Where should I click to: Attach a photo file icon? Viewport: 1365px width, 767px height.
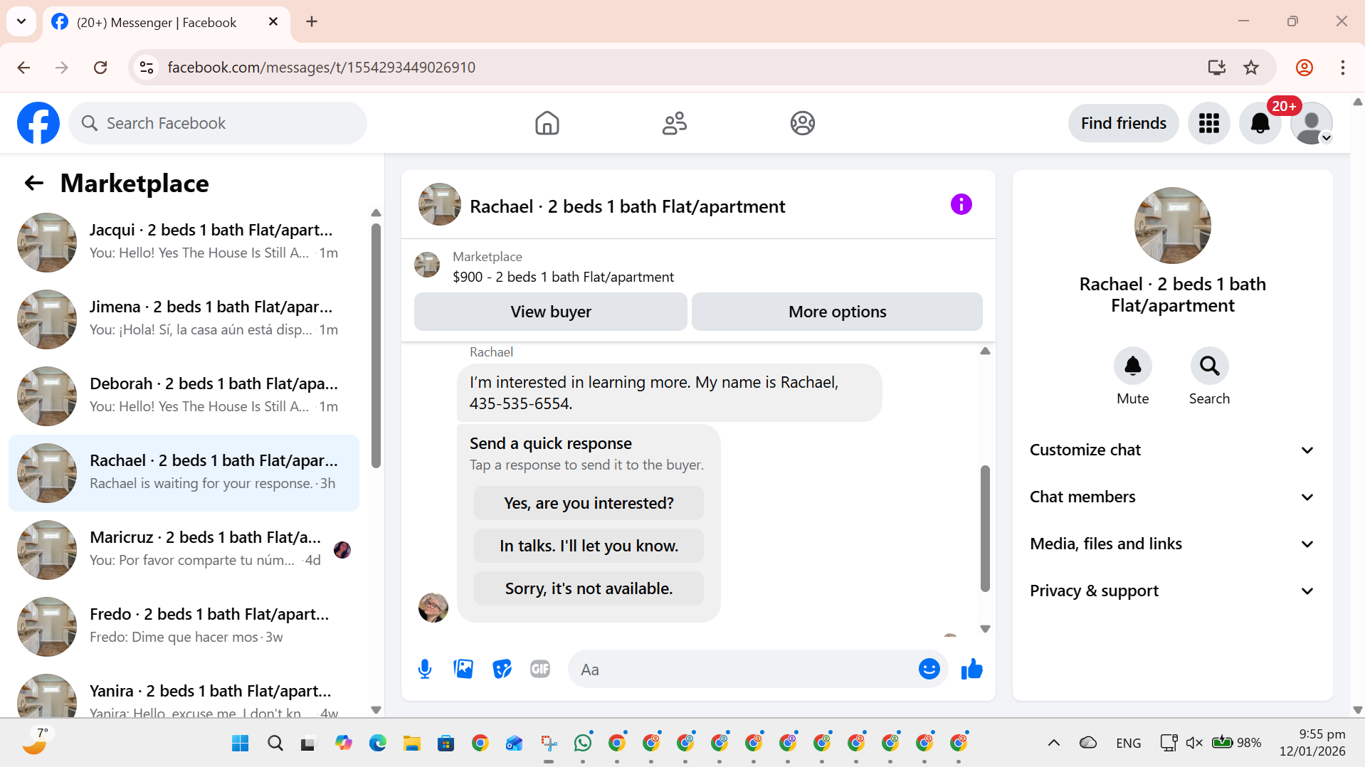click(x=463, y=669)
